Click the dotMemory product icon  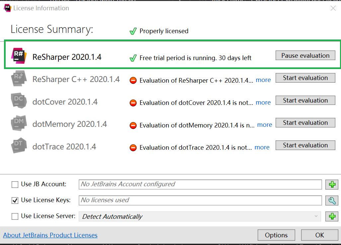coord(19,123)
